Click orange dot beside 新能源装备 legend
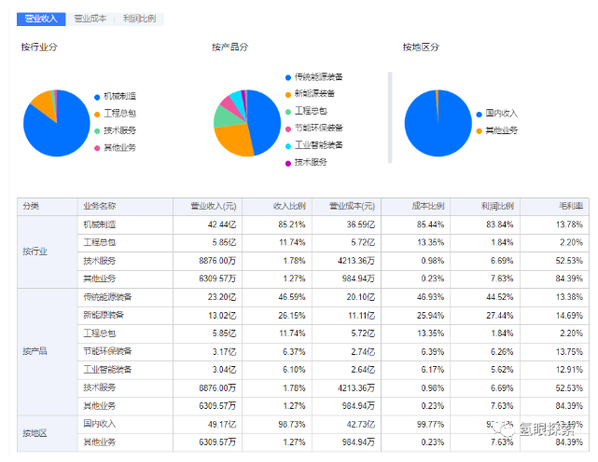Image resolution: width=598 pixels, height=462 pixels. click(287, 93)
